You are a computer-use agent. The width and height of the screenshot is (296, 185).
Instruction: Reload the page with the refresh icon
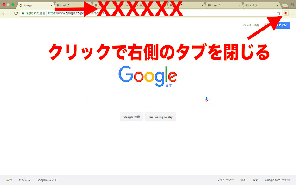16,13
